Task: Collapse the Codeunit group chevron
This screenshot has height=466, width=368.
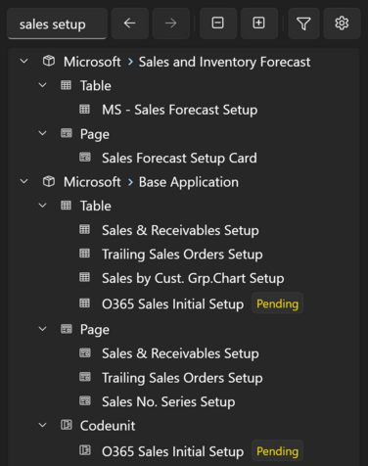Action: 42,425
